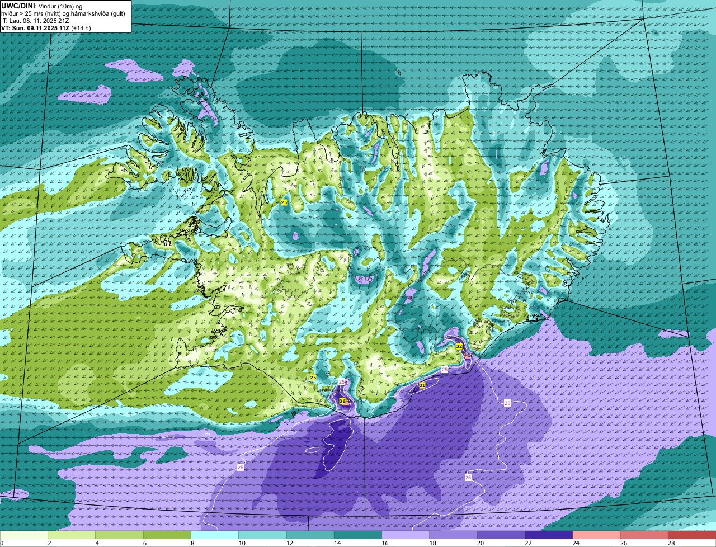Click the '16' tick label on the scale

click(x=385, y=543)
